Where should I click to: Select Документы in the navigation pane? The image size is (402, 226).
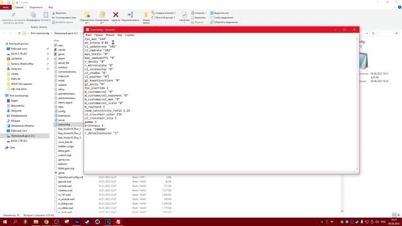tap(18, 105)
